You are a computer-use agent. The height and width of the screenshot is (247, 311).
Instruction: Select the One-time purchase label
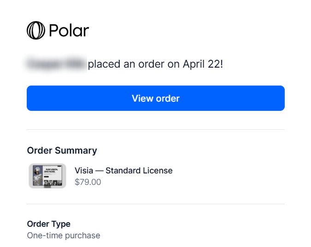64,236
